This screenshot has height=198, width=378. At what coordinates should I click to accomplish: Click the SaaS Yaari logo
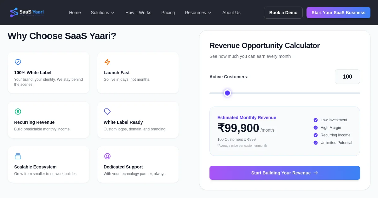(x=27, y=13)
